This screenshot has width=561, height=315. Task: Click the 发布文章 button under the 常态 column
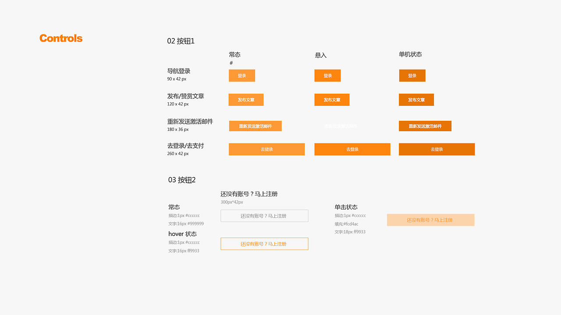(x=246, y=100)
